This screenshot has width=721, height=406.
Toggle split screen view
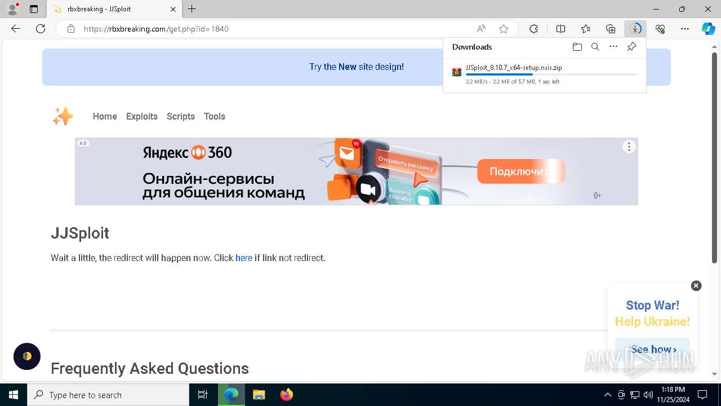tap(560, 29)
